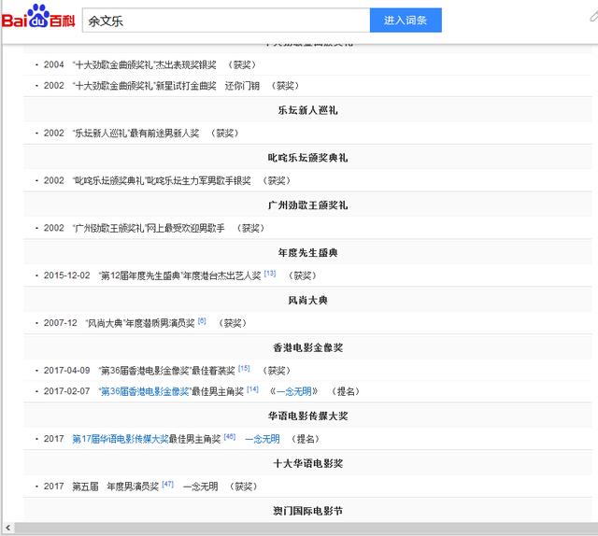Screen dimensions: 598x536
Task: Open reference [46] in 华语电影传媒大奖 row
Action: coord(230,437)
